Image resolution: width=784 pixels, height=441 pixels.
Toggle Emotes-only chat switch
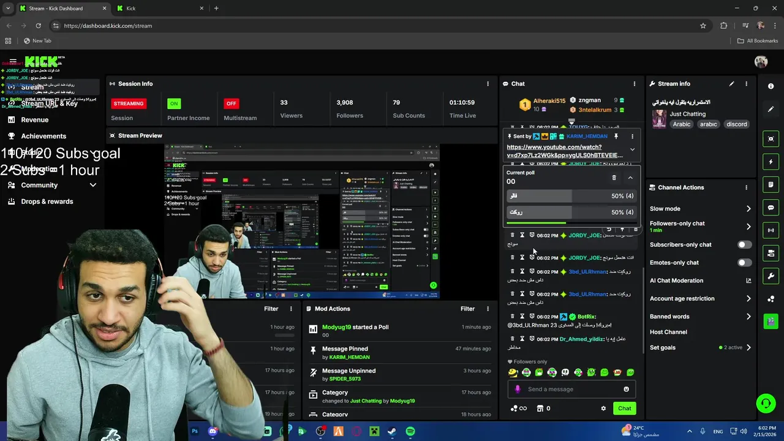pos(744,263)
